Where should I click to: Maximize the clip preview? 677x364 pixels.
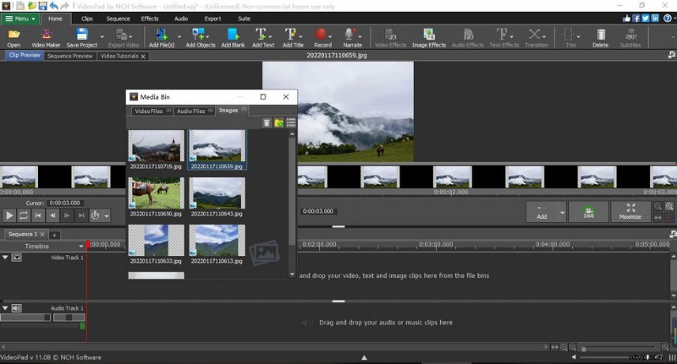630,211
